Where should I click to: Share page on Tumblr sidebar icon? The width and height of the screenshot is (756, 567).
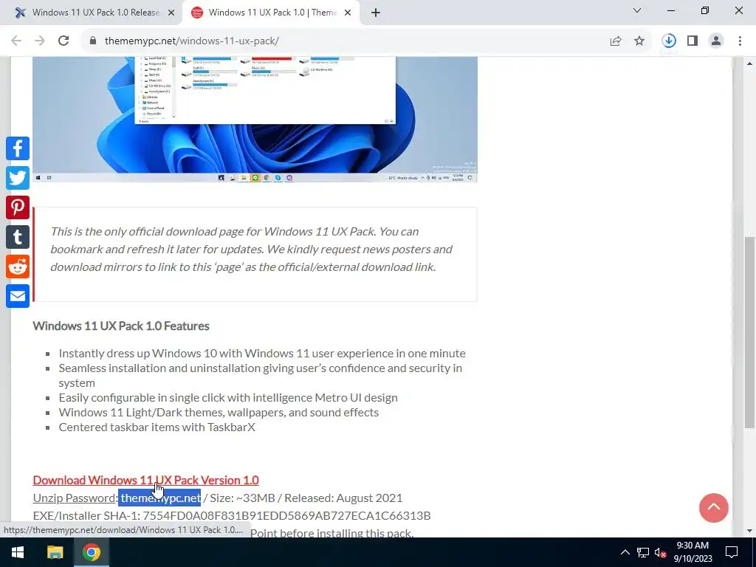18,237
